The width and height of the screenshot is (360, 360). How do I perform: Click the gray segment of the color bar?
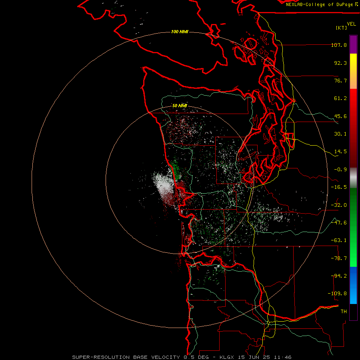click(353, 178)
